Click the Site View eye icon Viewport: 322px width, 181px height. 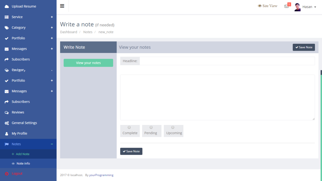click(x=260, y=6)
